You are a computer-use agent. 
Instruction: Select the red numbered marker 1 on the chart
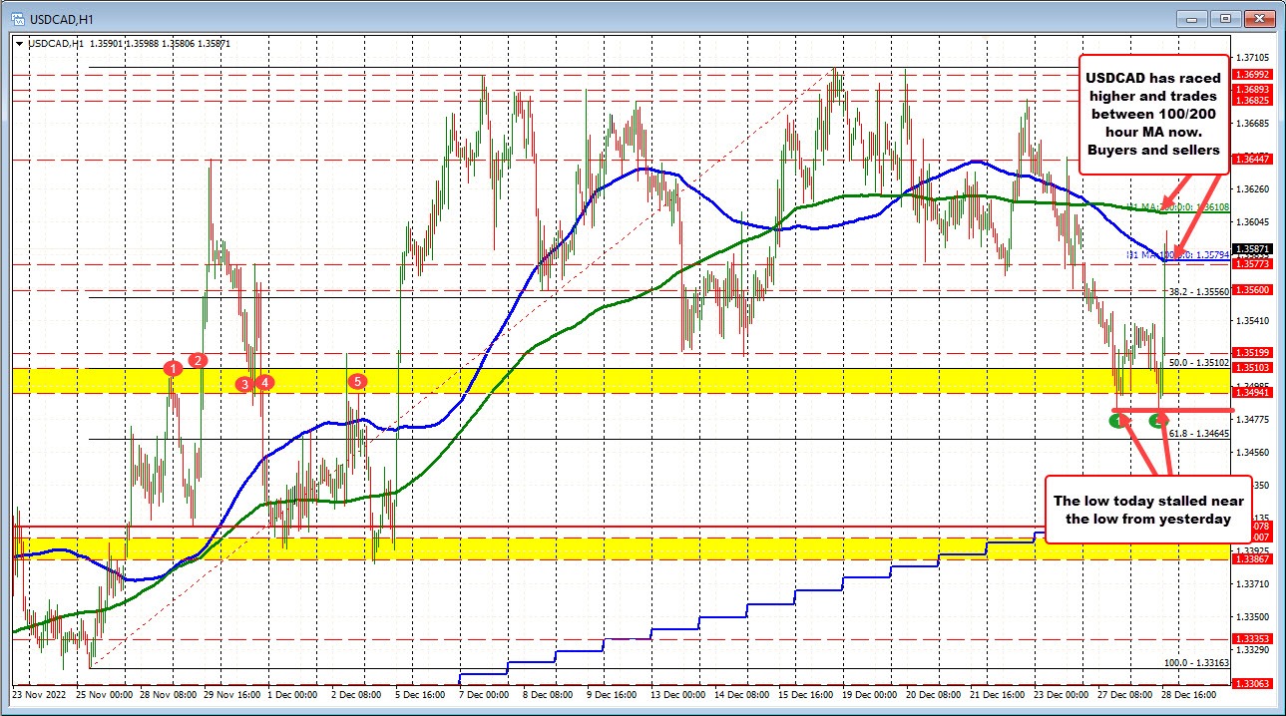pos(172,369)
